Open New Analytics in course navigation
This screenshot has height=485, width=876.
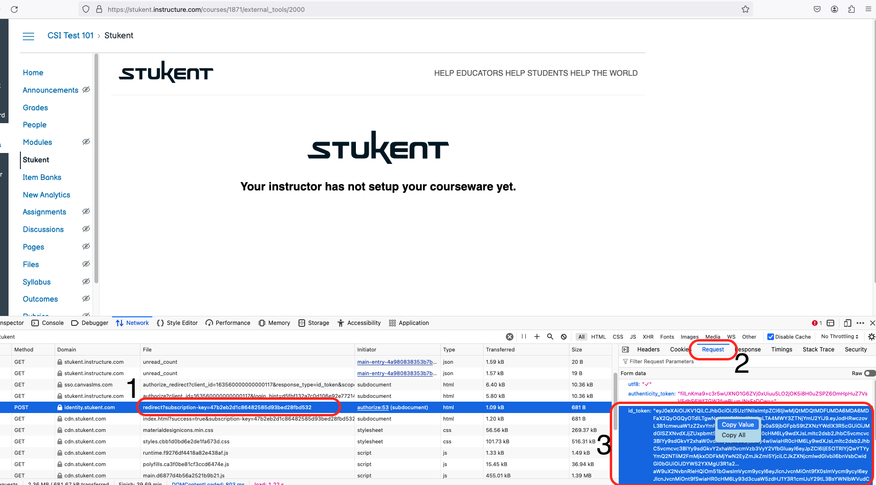click(x=47, y=195)
